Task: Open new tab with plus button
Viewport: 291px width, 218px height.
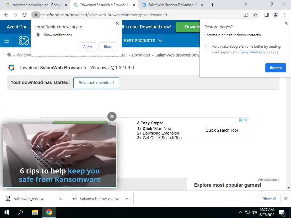Action: (x=213, y=5)
